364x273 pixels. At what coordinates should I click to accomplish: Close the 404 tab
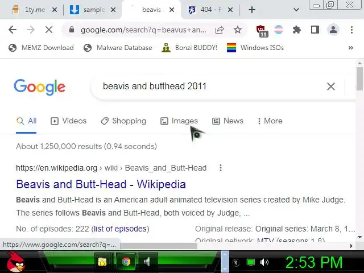click(230, 10)
